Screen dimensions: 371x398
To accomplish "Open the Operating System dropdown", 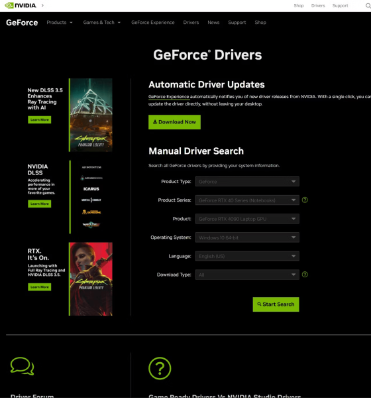I will pyautogui.click(x=247, y=237).
